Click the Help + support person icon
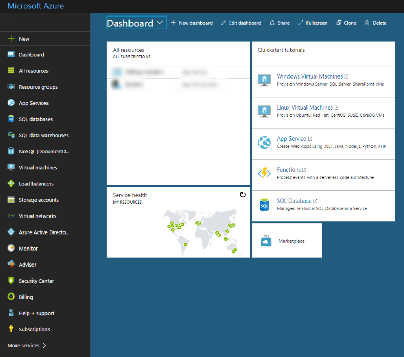Screen dimensions: 404x357 [x=11, y=313]
